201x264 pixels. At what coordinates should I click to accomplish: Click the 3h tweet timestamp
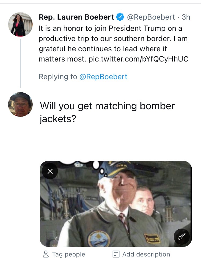click(186, 17)
